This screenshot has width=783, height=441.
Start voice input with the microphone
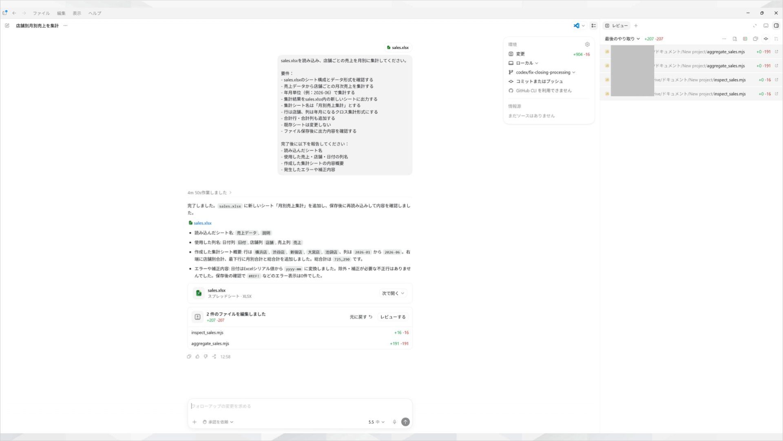(394, 422)
